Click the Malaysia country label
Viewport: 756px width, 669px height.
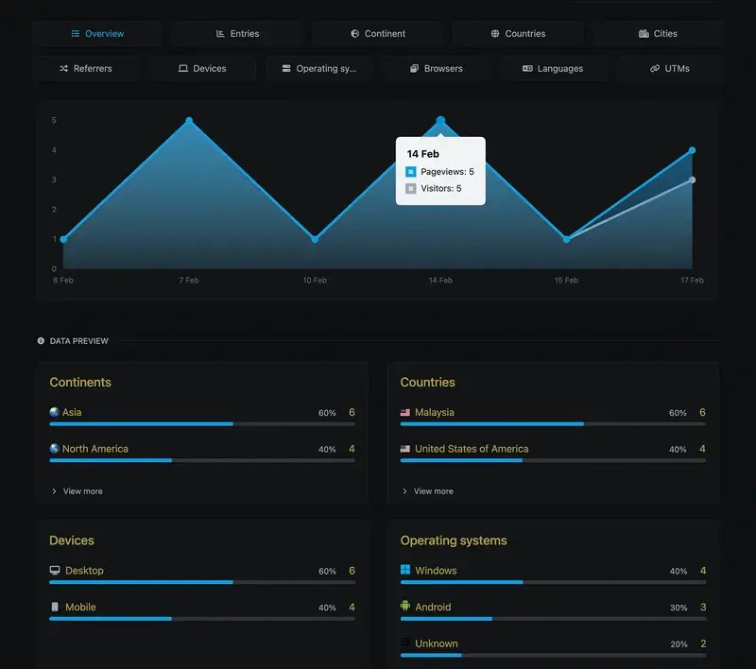(x=435, y=412)
